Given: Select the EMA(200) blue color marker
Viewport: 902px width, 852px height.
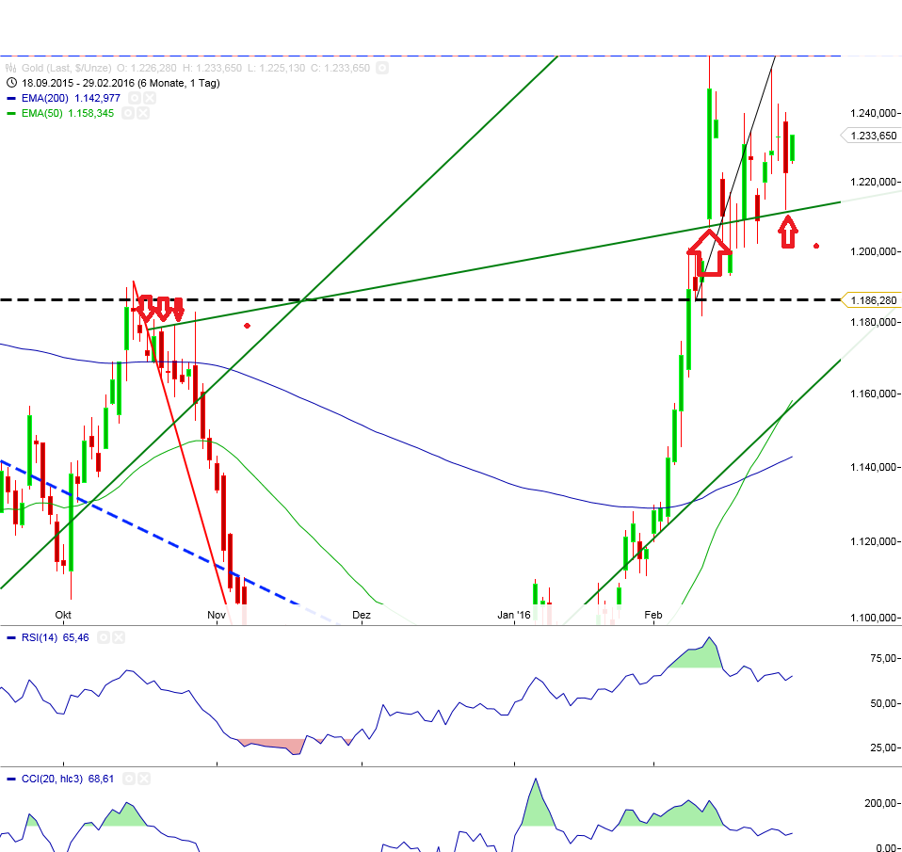Looking at the screenshot, I should [x=10, y=98].
